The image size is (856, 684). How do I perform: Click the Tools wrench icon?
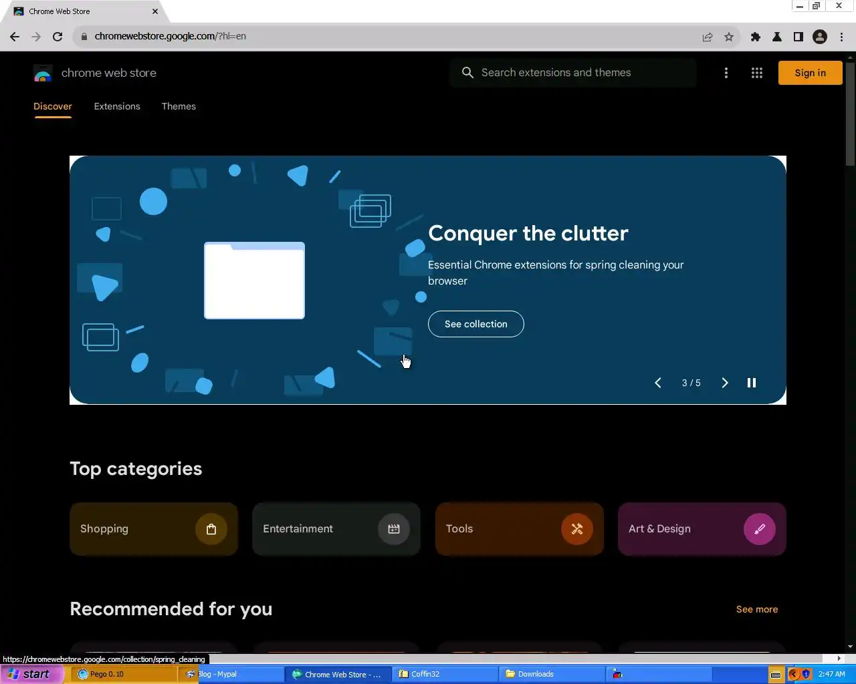(x=577, y=529)
